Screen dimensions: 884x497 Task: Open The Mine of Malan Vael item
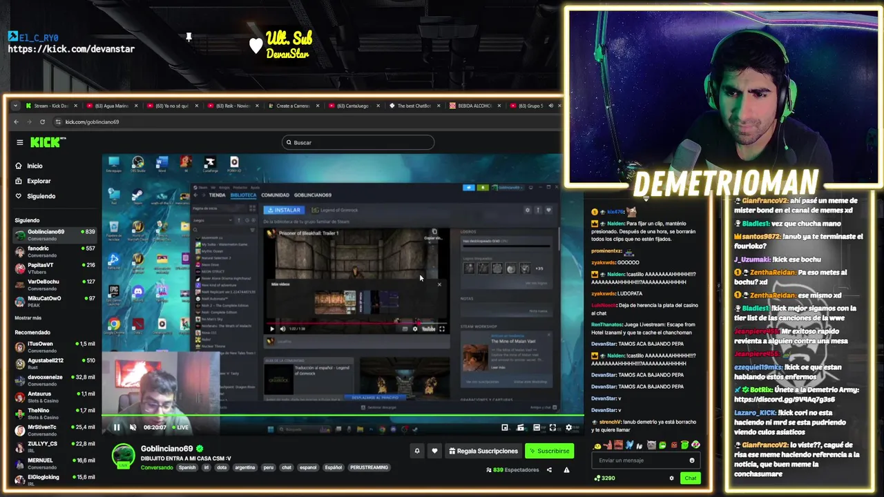tap(512, 340)
